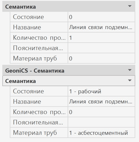Select Материал труб value 1 - асбестоцементный

coord(101,133)
